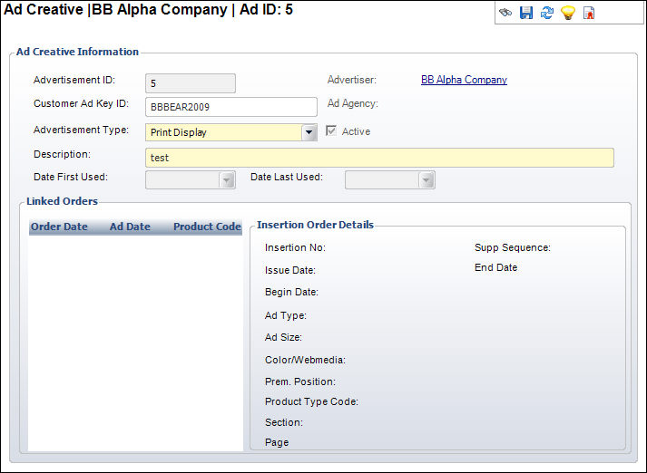Viewport: 647px width, 473px height.
Task: Click the Date First Used input box
Action: [x=182, y=180]
